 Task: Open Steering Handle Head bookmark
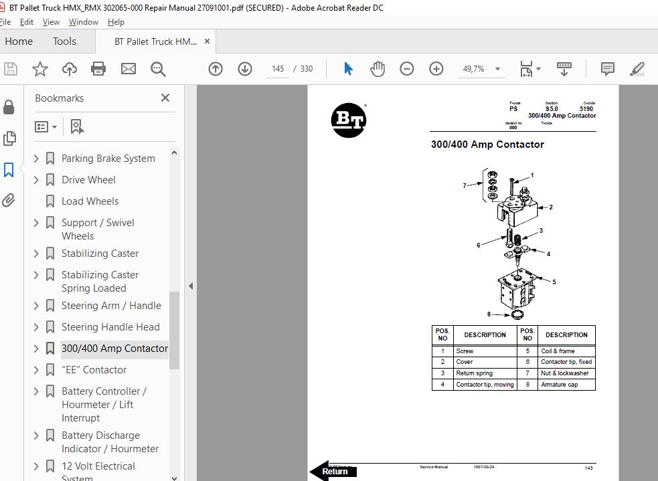click(x=110, y=327)
